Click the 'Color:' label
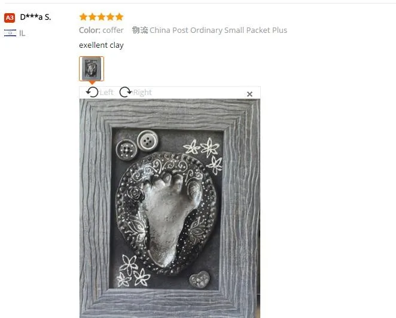This screenshot has height=318, width=396. tap(90, 30)
